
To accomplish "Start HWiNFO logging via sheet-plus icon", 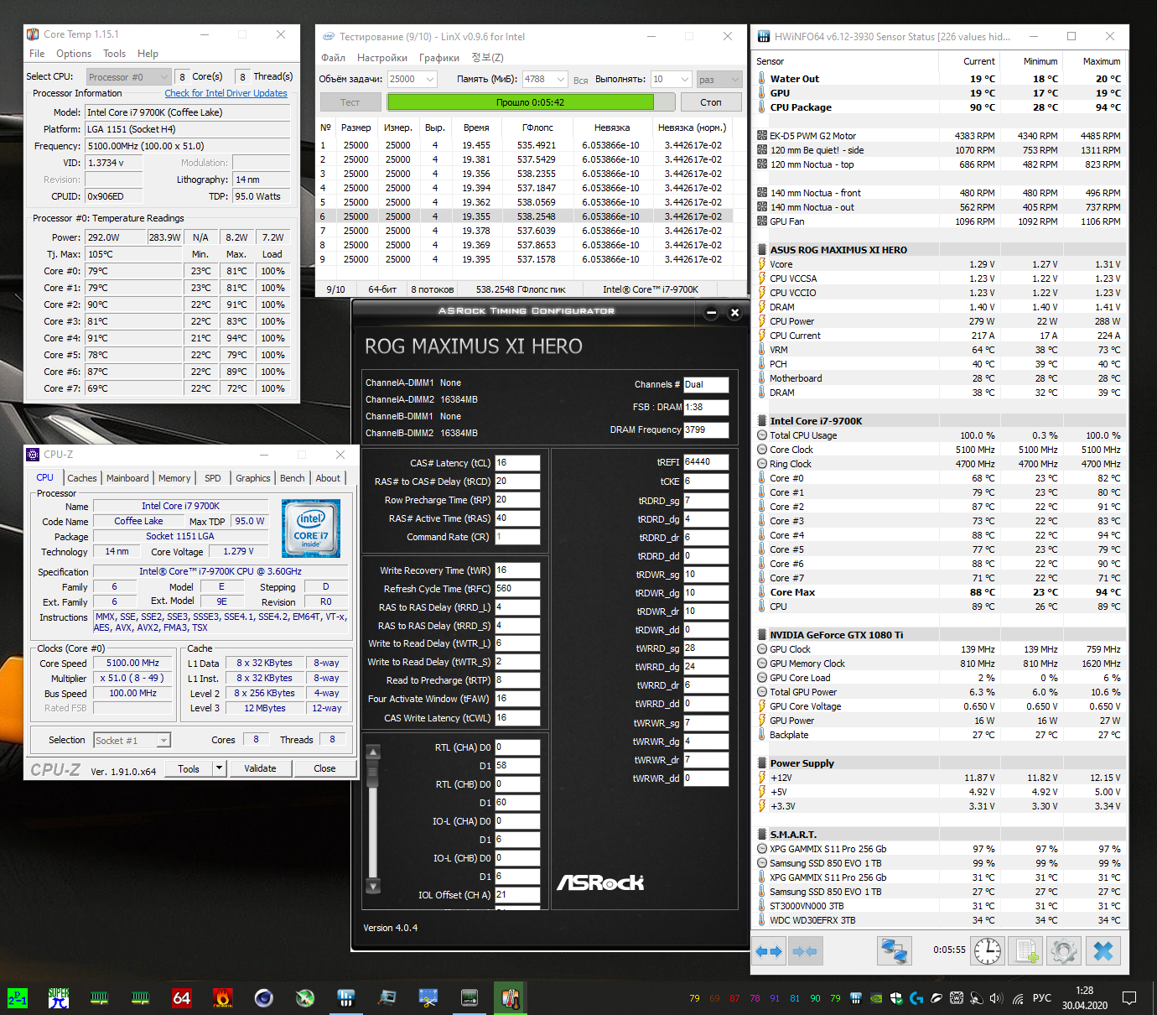I will 1026,951.
